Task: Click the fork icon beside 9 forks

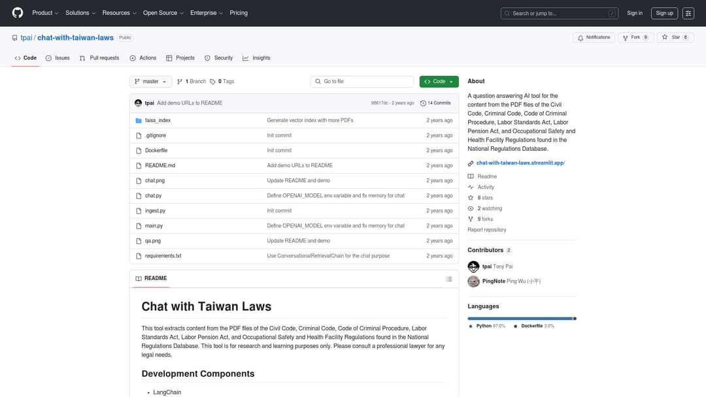Action: pos(471,219)
